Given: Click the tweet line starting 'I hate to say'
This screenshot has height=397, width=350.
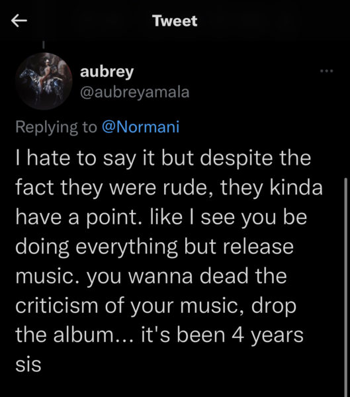Looking at the screenshot, I should [x=163, y=159].
